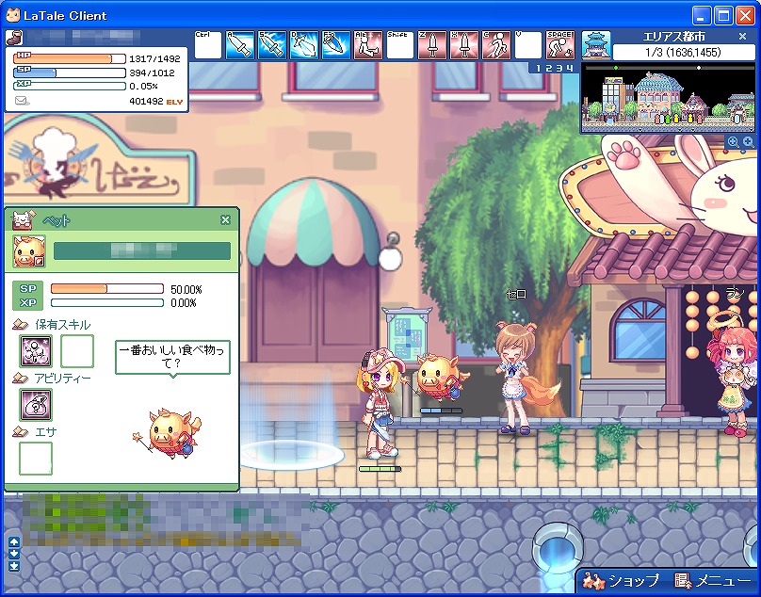Open the メニュー menu button
This screenshot has width=761, height=597.
tap(715, 581)
